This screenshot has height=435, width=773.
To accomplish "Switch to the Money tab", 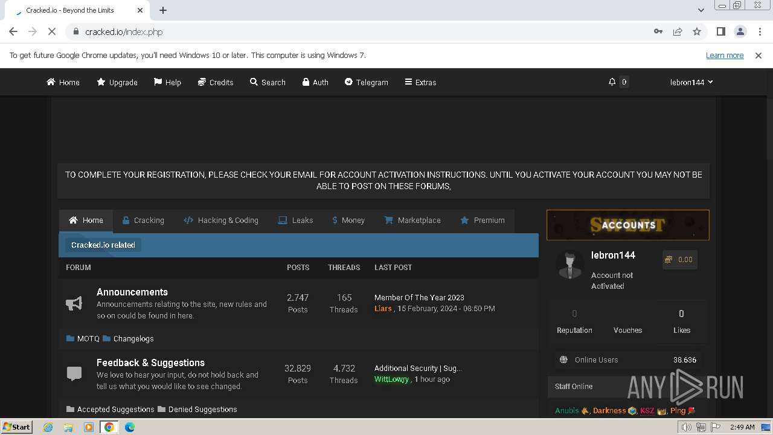I will (x=348, y=221).
